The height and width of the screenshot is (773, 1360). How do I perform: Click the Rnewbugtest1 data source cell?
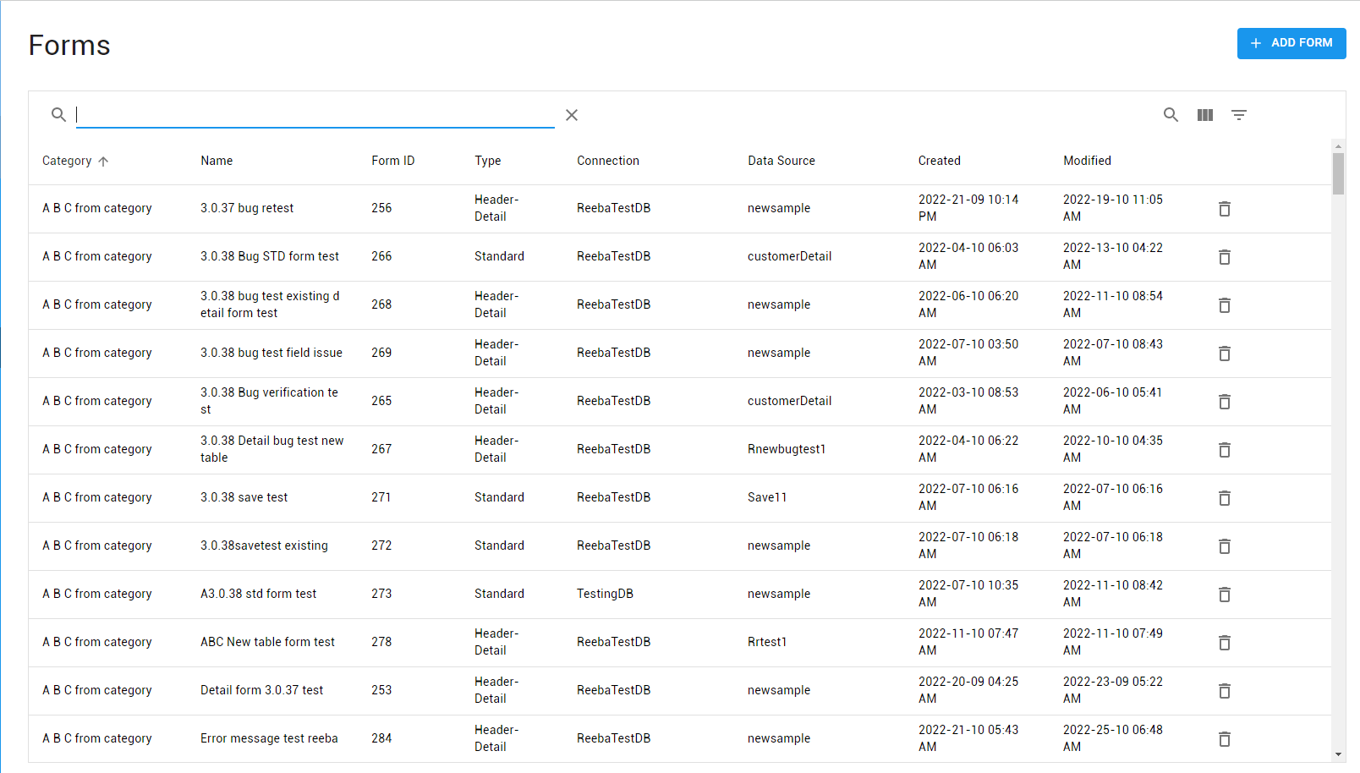(787, 449)
